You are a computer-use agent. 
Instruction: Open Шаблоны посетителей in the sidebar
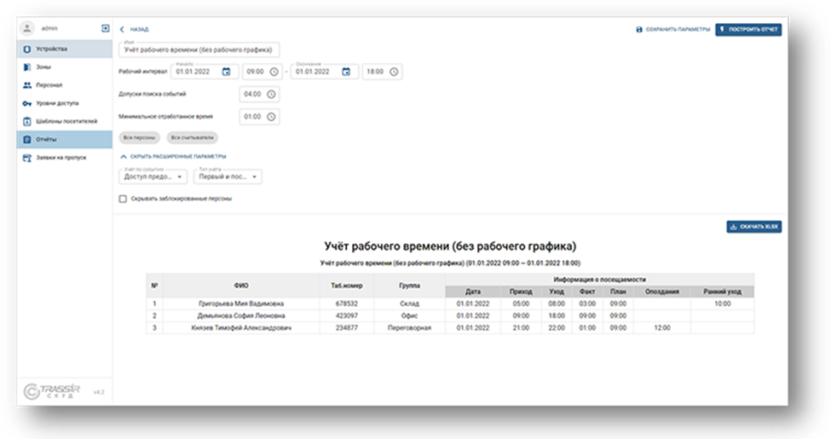coord(65,121)
